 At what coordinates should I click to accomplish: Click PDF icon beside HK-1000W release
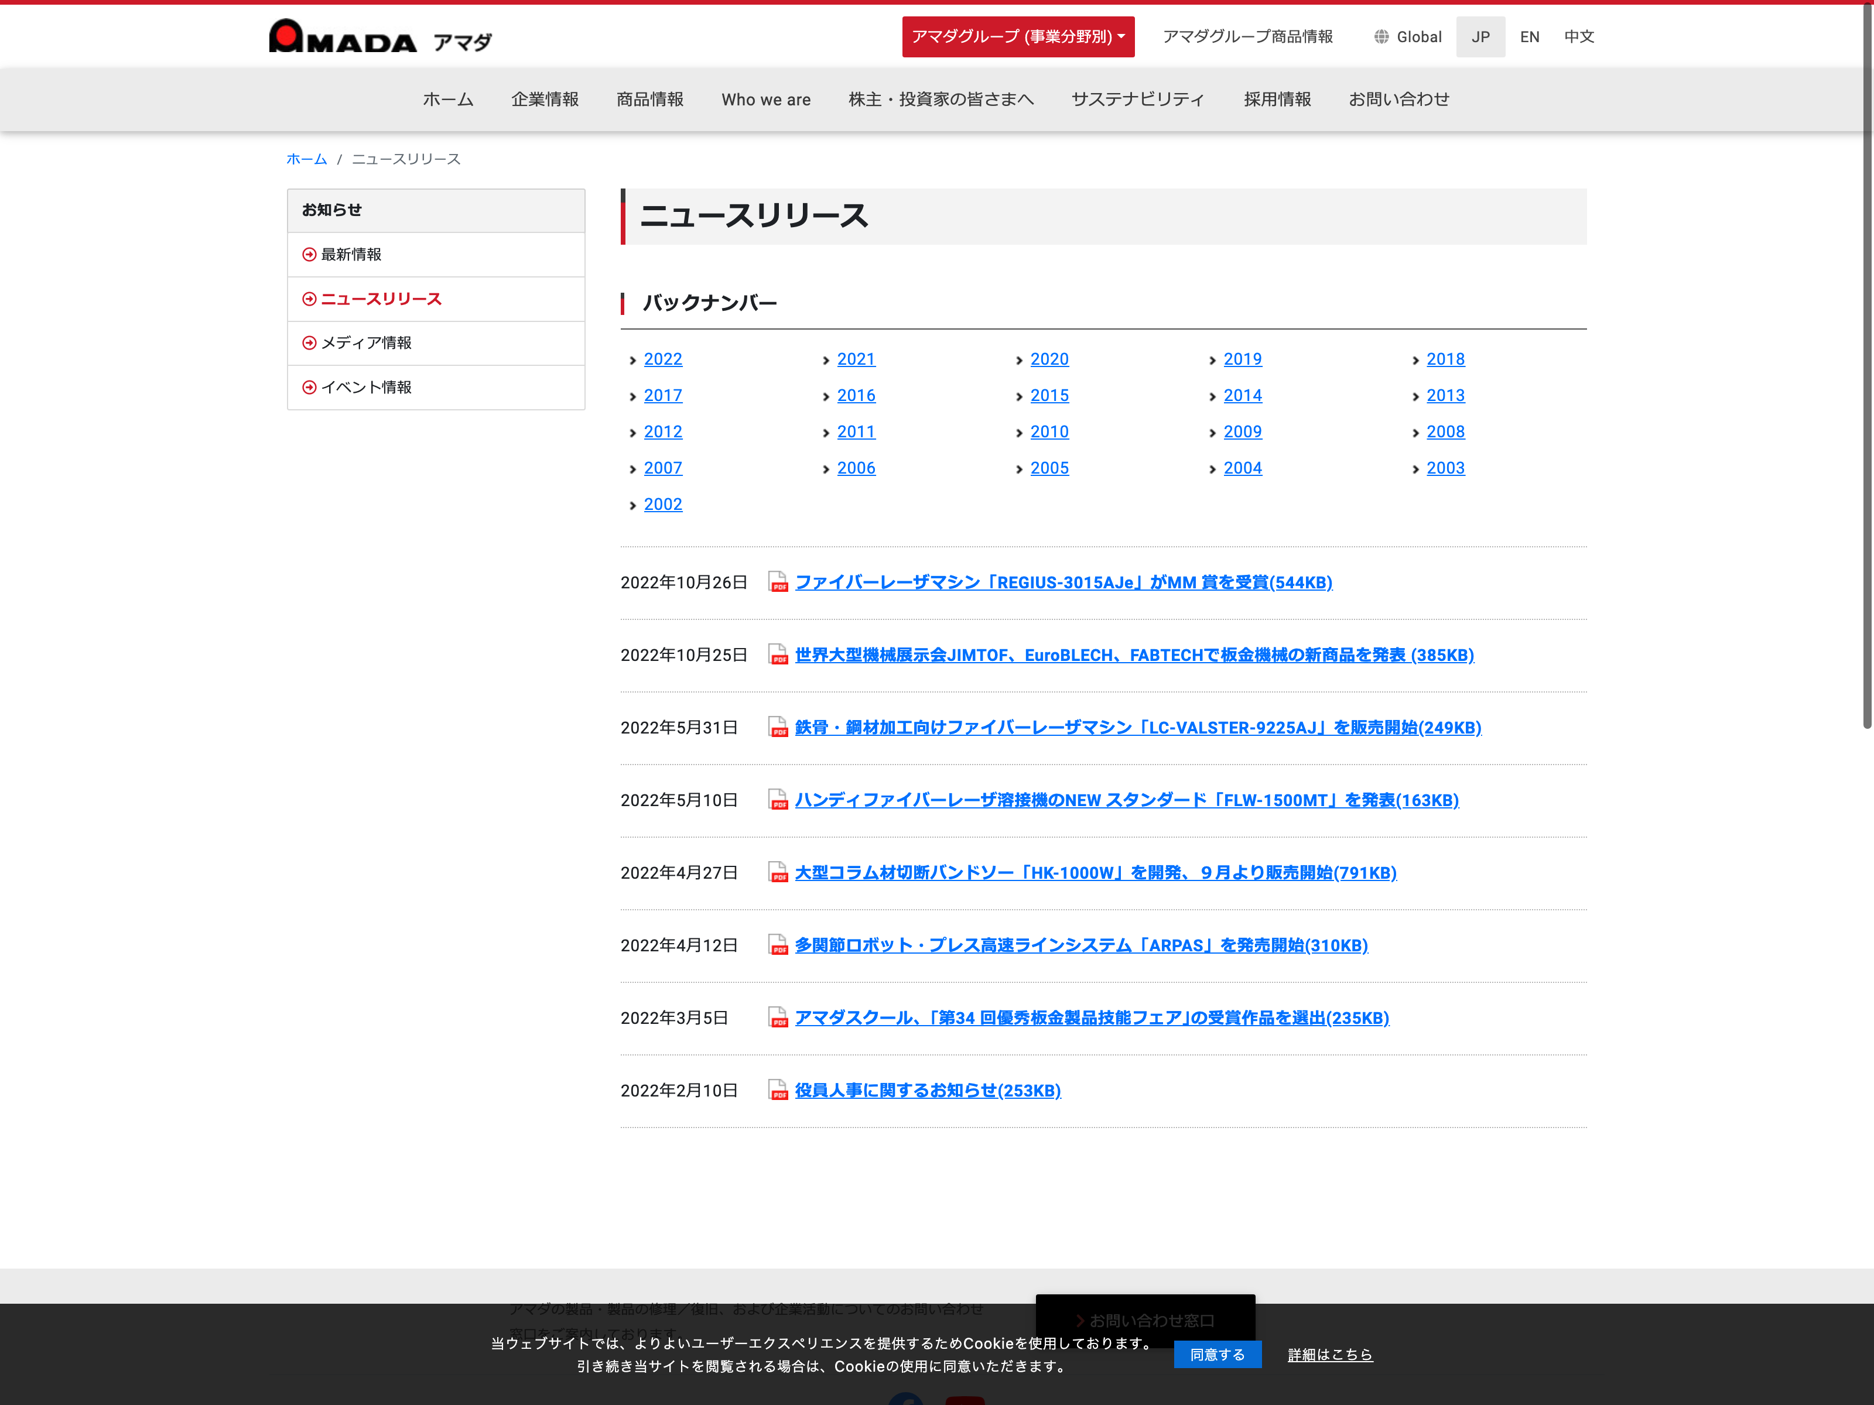pos(778,872)
